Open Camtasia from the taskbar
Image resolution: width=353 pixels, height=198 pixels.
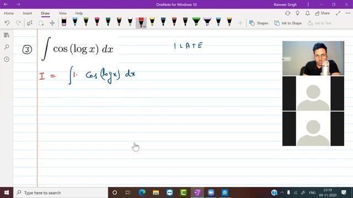click(x=184, y=193)
